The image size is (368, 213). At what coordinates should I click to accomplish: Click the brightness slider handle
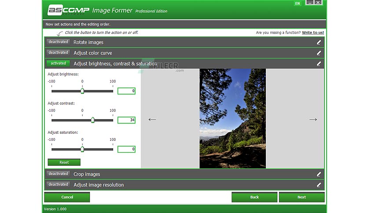[82, 91]
